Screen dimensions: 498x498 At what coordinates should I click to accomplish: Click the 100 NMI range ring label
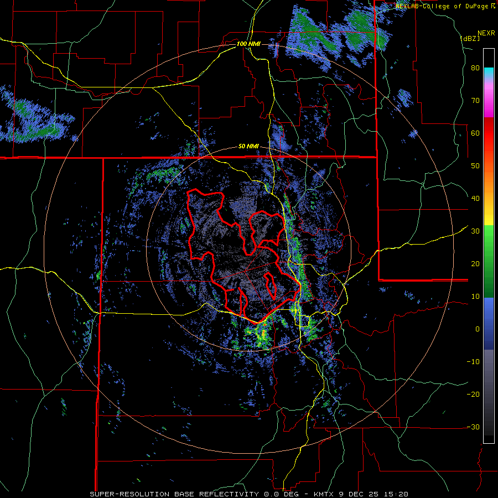(248, 44)
